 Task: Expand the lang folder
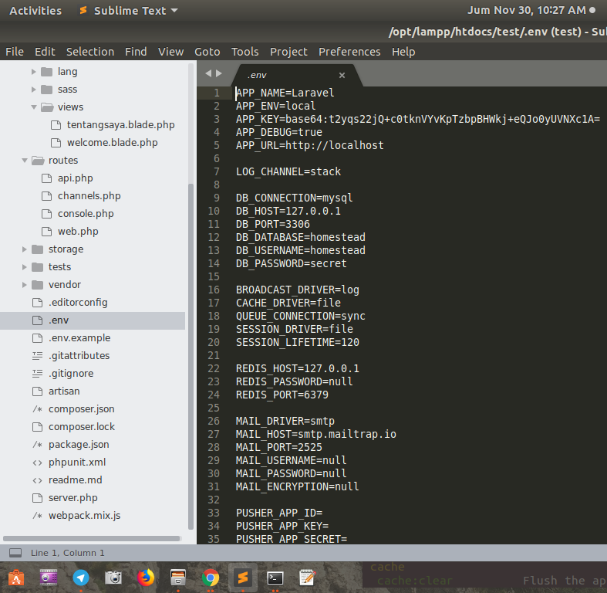point(33,72)
